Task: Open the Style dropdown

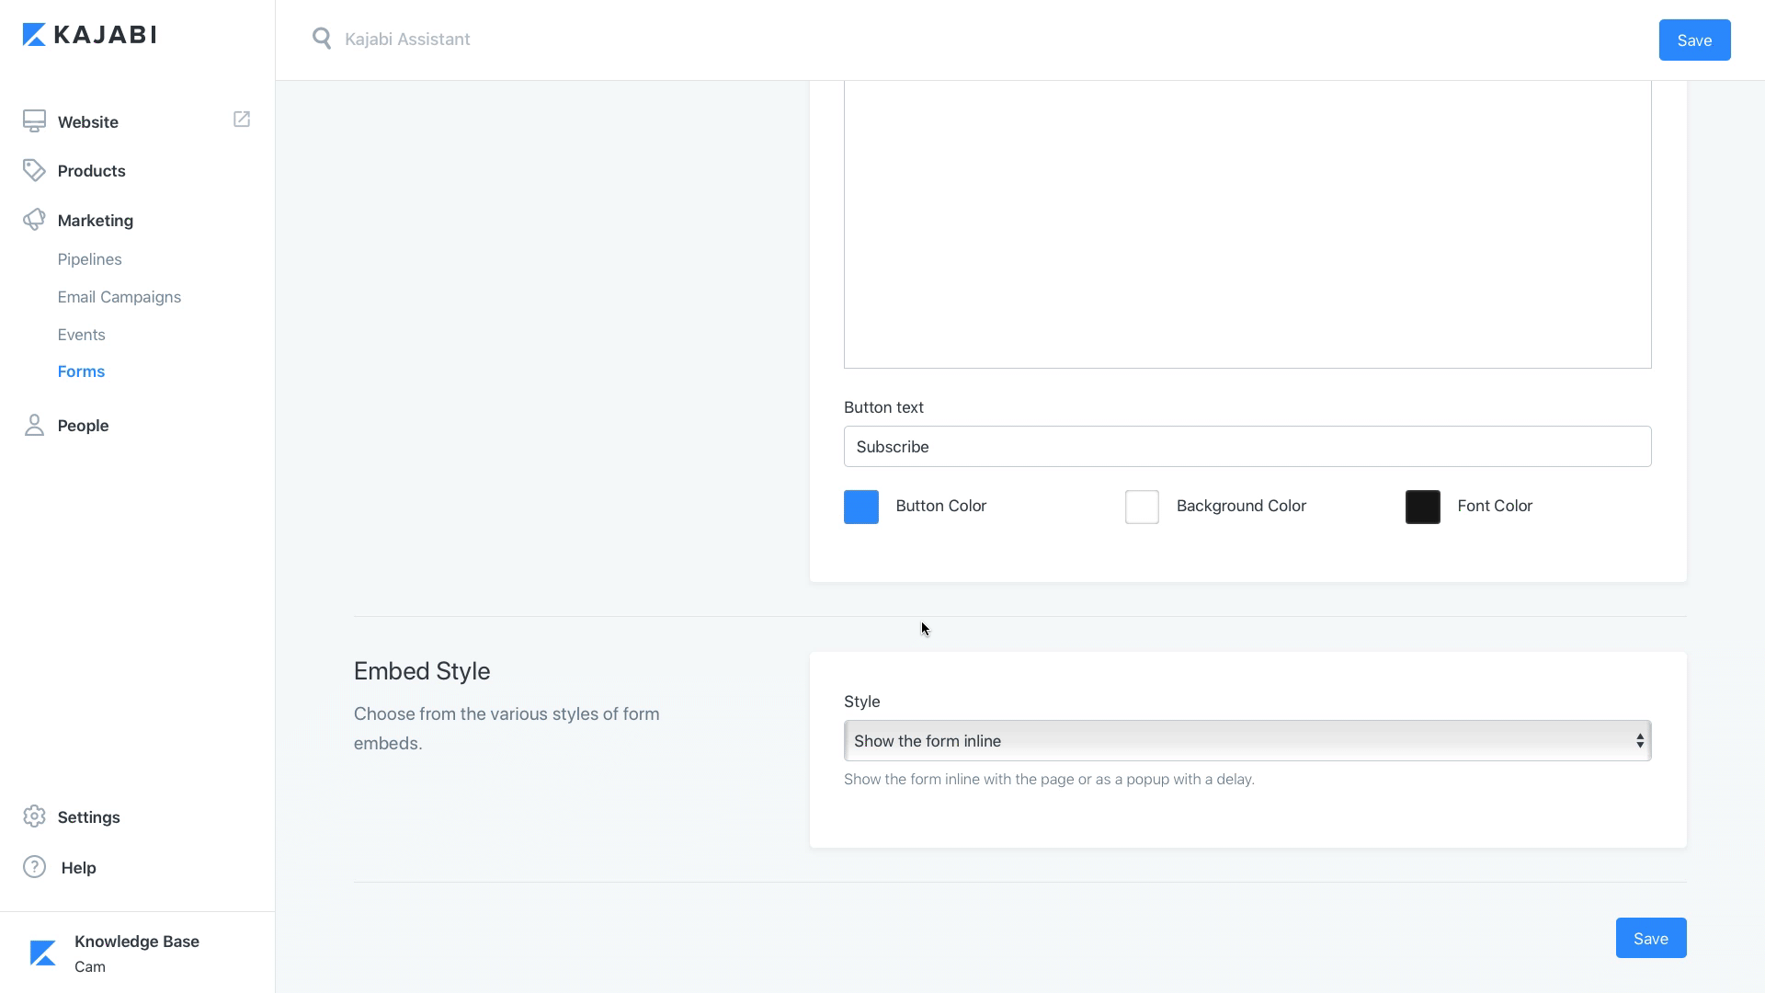Action: click(x=1247, y=741)
